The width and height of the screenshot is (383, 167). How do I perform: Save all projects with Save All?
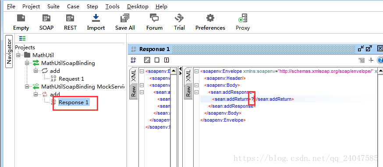pos(125,22)
